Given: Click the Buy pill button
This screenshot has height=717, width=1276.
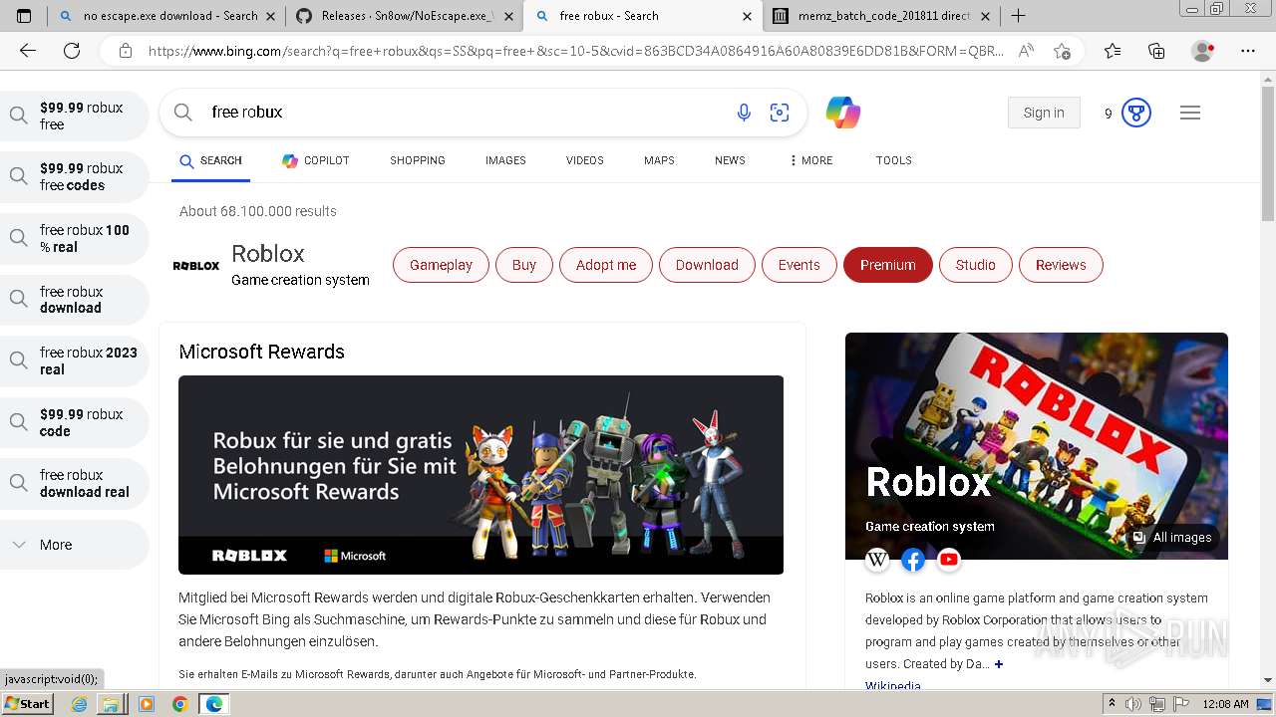Looking at the screenshot, I should tap(524, 265).
